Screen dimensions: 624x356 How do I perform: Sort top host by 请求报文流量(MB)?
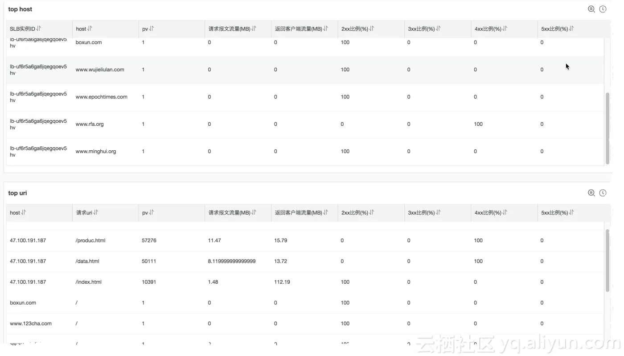tap(254, 29)
